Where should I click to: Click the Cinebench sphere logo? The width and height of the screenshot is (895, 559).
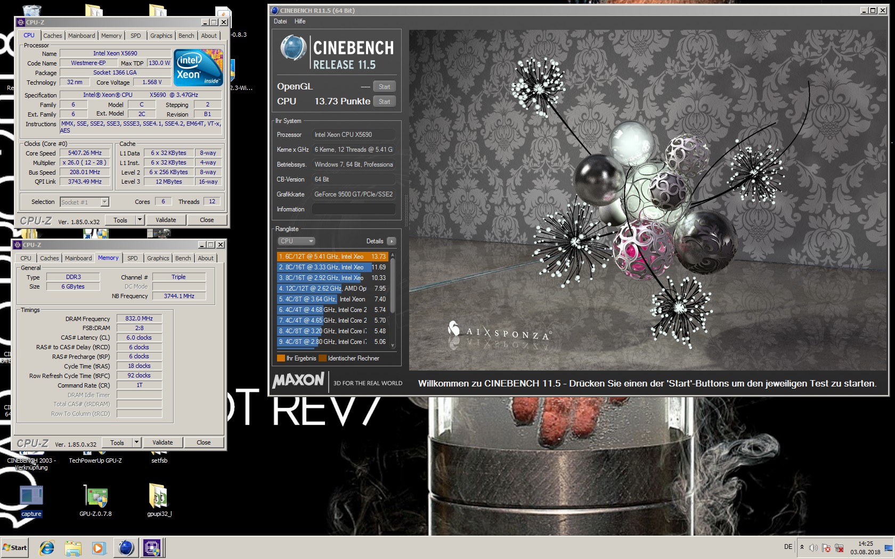[x=293, y=47]
